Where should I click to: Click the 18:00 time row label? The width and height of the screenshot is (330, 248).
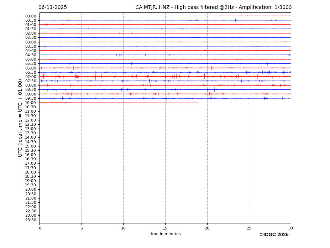click(31, 172)
